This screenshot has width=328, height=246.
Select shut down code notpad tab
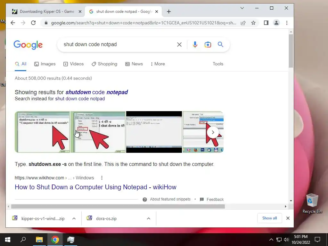(x=123, y=12)
